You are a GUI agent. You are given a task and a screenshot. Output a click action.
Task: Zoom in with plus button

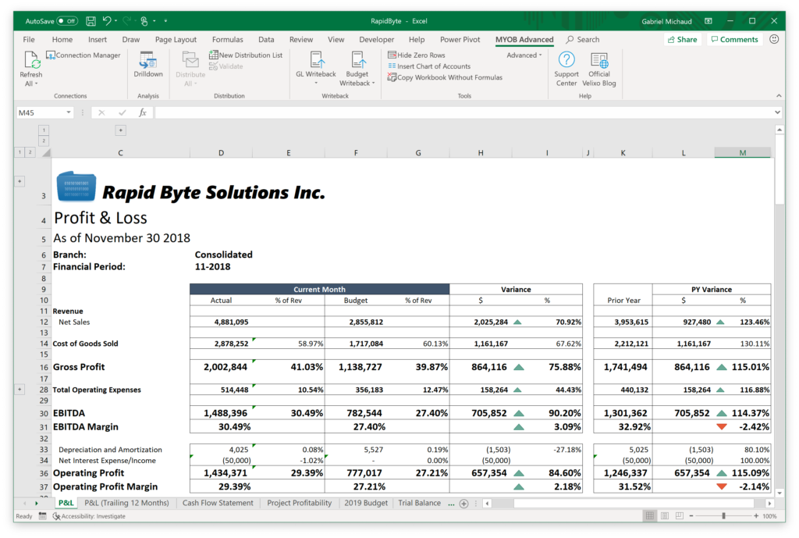coord(756,516)
